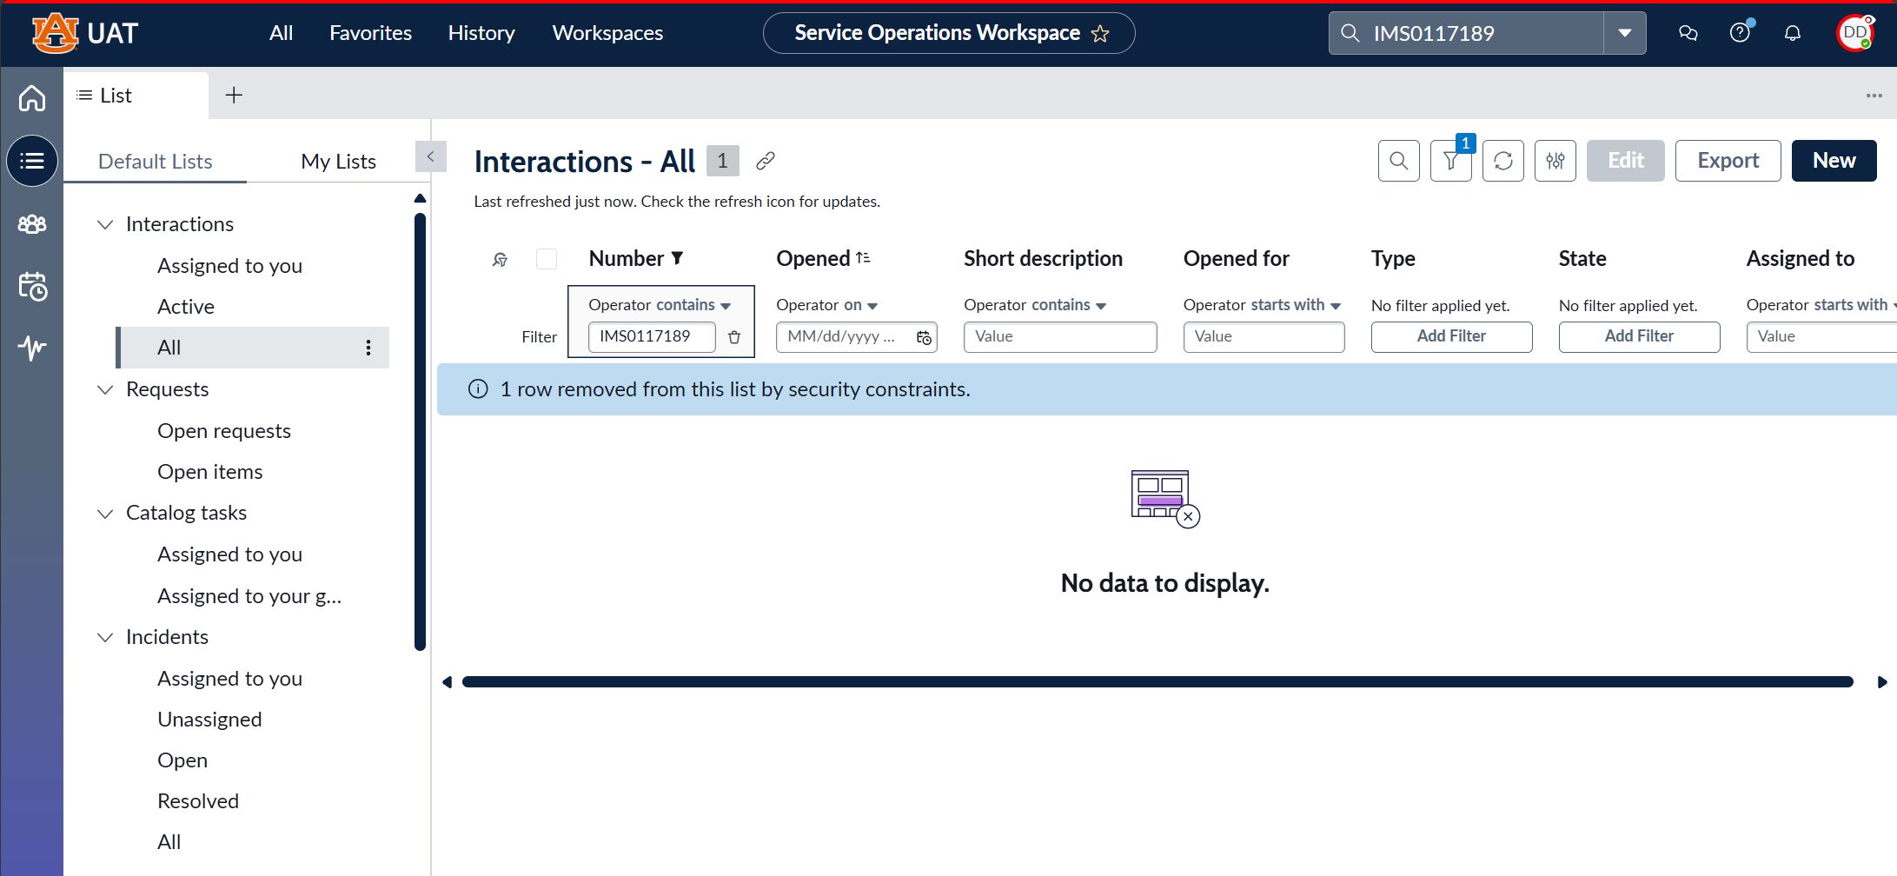The height and width of the screenshot is (876, 1897).
Task: Open the heartbeat analytics sidebar icon
Action: [x=32, y=348]
